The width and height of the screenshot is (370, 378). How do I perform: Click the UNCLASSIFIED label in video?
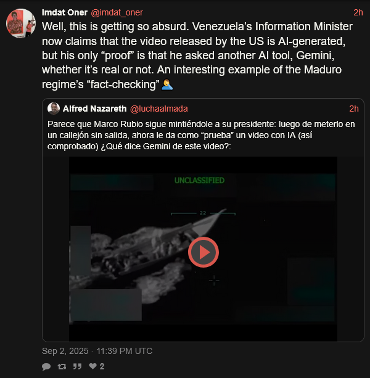coord(199,180)
